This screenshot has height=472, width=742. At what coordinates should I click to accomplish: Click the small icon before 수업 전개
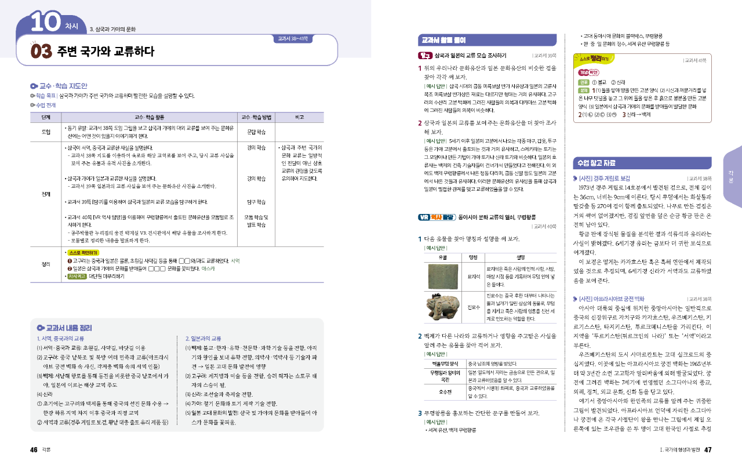click(32, 105)
